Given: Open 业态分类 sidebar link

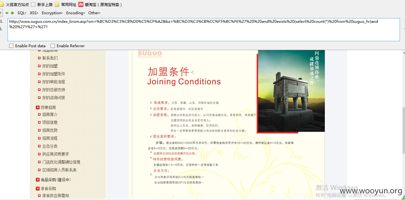Looking at the screenshot, I should pyautogui.click(x=50, y=146).
